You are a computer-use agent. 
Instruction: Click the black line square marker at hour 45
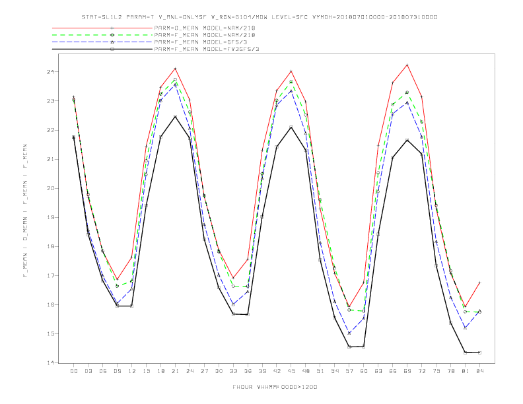291,127
